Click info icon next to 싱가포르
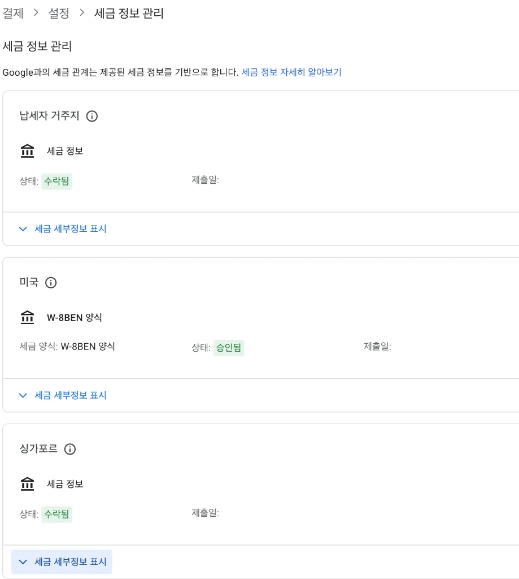The image size is (519, 579). point(70,450)
